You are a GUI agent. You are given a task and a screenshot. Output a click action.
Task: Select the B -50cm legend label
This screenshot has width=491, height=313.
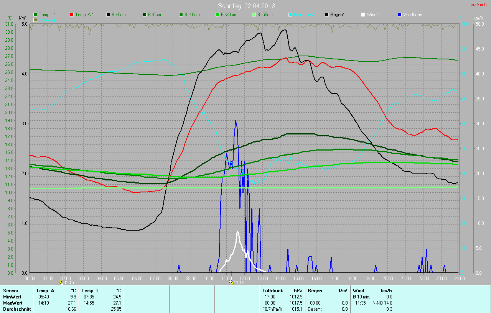click(x=265, y=15)
